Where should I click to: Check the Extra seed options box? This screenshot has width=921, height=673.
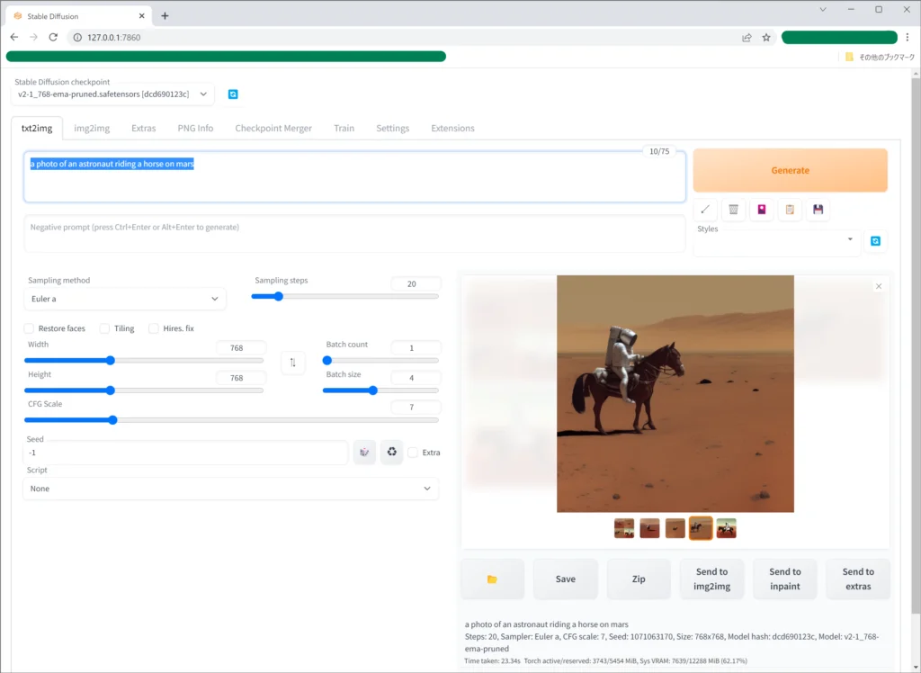[x=414, y=453]
